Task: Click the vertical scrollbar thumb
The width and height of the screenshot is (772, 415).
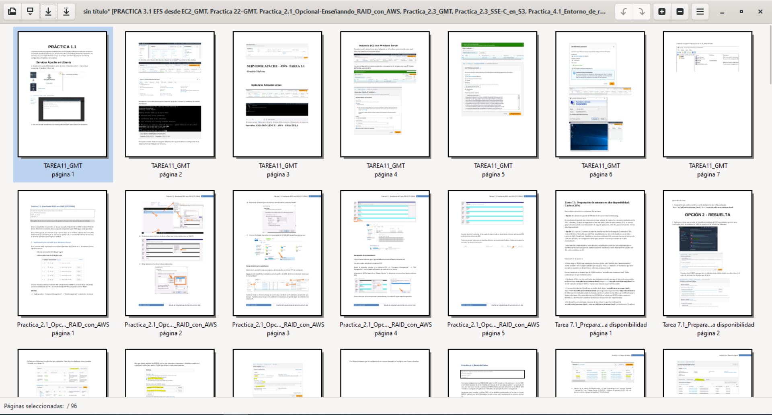Action: click(770, 54)
